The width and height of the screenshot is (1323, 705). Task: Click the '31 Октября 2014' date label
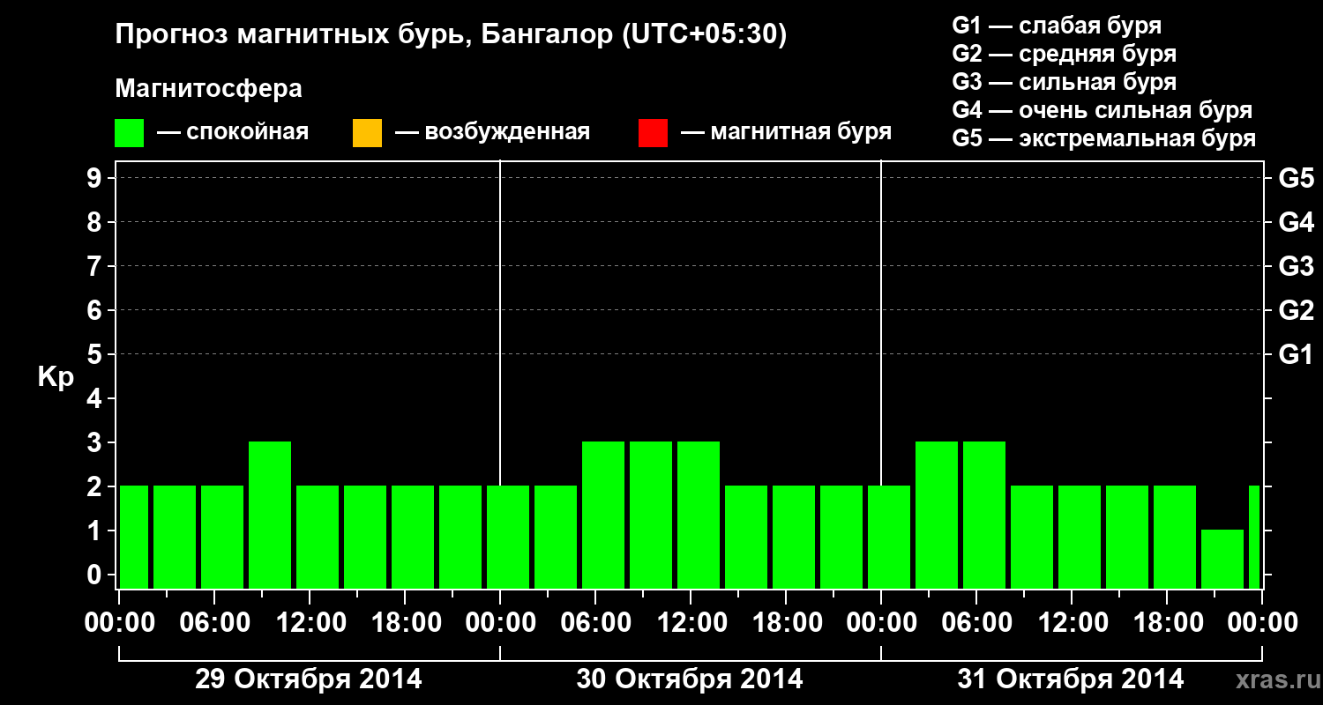1071,679
